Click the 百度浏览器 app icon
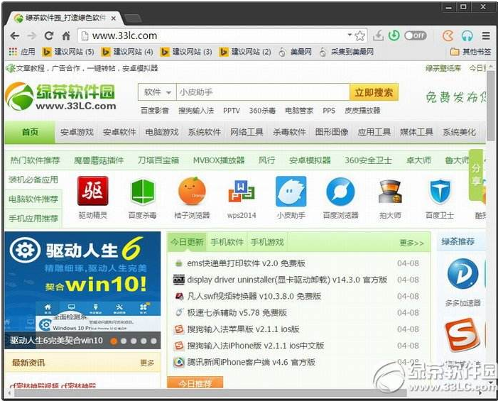Screen dimensions: 498x401 (340, 192)
